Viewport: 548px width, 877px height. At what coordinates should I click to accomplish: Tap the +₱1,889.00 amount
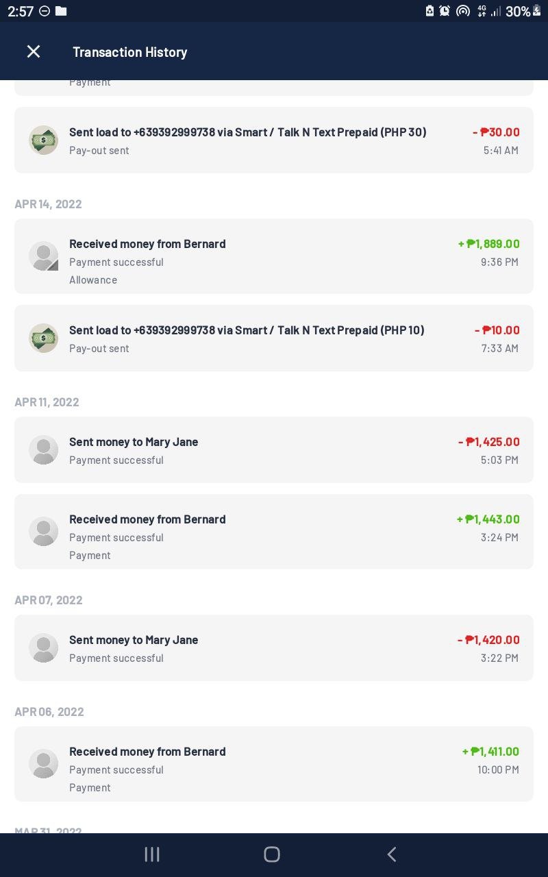(x=489, y=244)
